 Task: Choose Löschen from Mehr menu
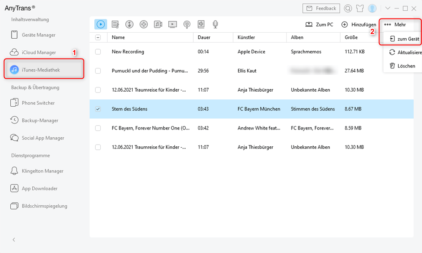point(402,66)
